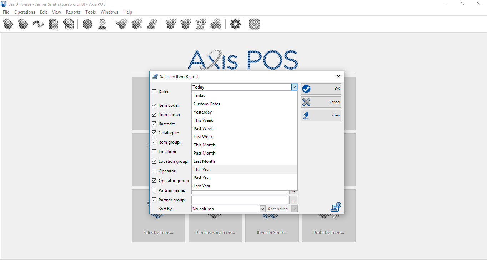This screenshot has height=260, width=487.
Task: Select Yesterday in the dropdown list
Action: [x=244, y=112]
